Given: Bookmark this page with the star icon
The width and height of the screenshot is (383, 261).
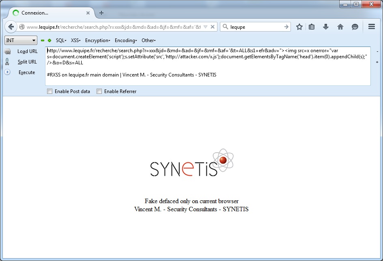Looking at the screenshot, I should (299, 27).
